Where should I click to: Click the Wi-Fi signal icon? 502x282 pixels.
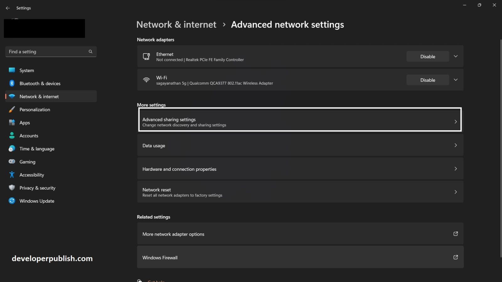pyautogui.click(x=146, y=80)
